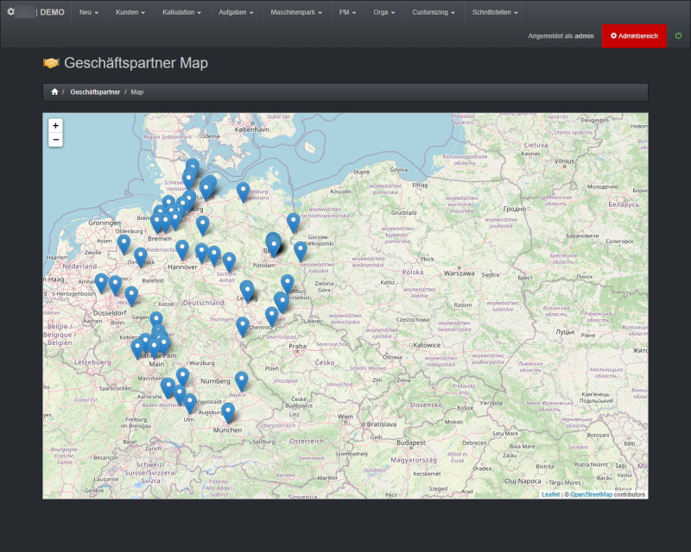
Task: Select the marker southeast of Koblenz label
Action: 137,349
